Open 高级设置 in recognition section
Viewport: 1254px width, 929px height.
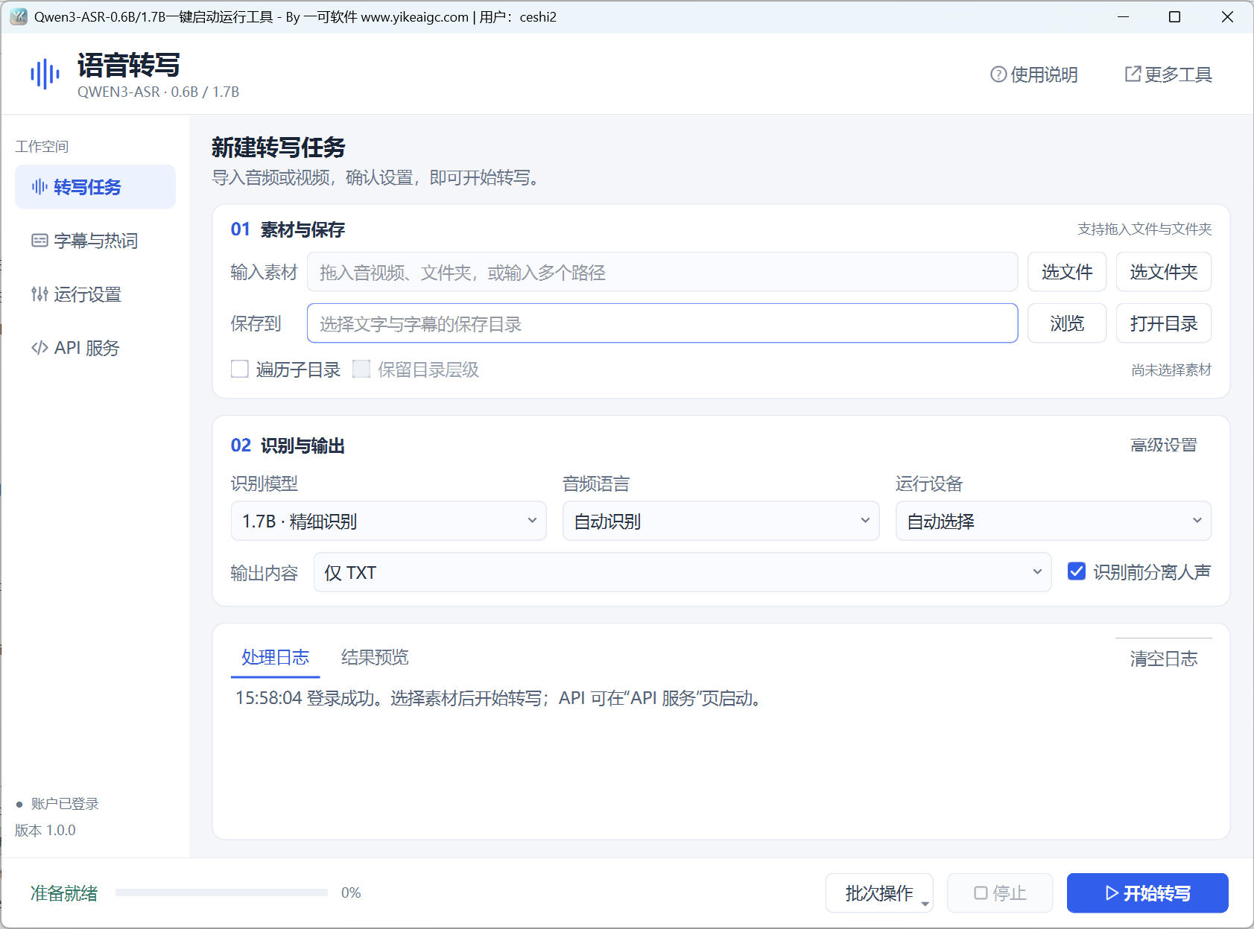click(x=1163, y=445)
